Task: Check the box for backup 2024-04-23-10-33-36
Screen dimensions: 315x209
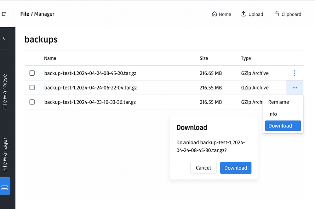Action: (32, 102)
